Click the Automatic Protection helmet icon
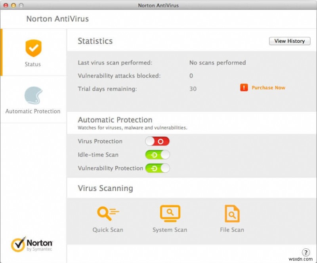The width and height of the screenshot is (317, 263). point(33,95)
